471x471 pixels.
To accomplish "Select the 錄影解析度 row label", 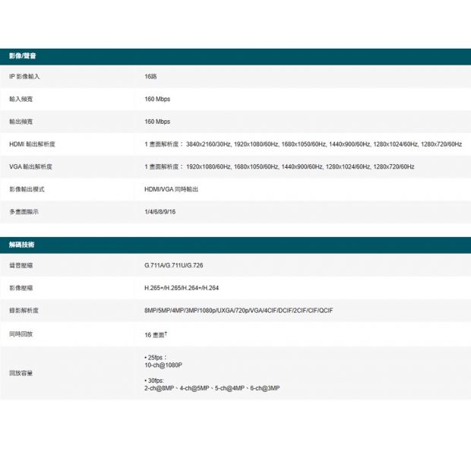I will 24,310.
